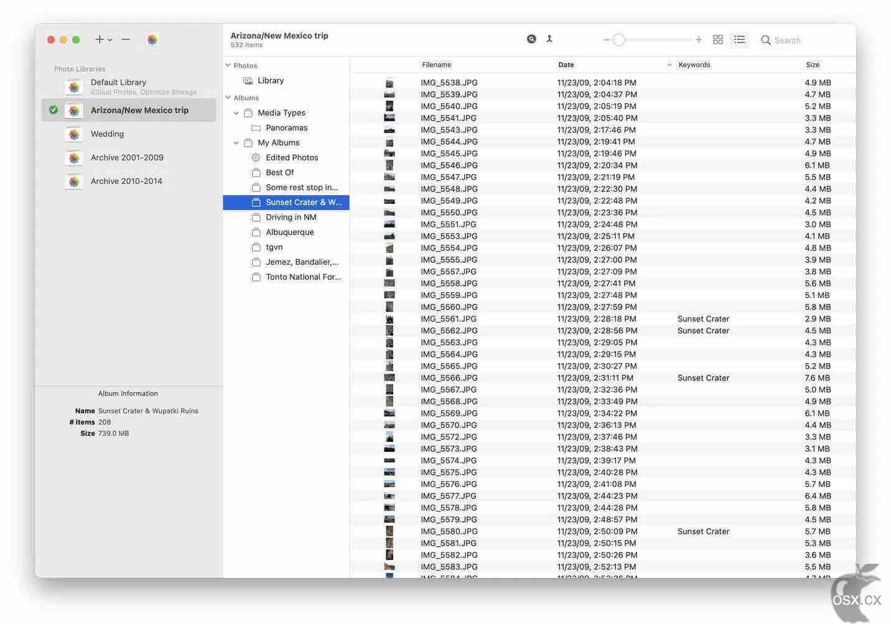This screenshot has width=891, height=624.
Task: Sort by the Date column header
Action: (x=566, y=65)
